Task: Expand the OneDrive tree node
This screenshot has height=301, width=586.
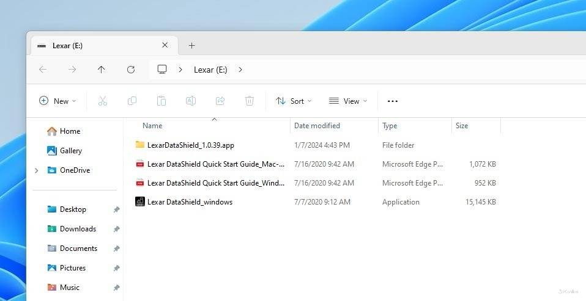Action: (37, 170)
